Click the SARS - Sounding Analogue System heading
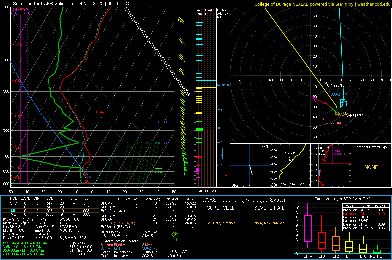 (x=245, y=200)
